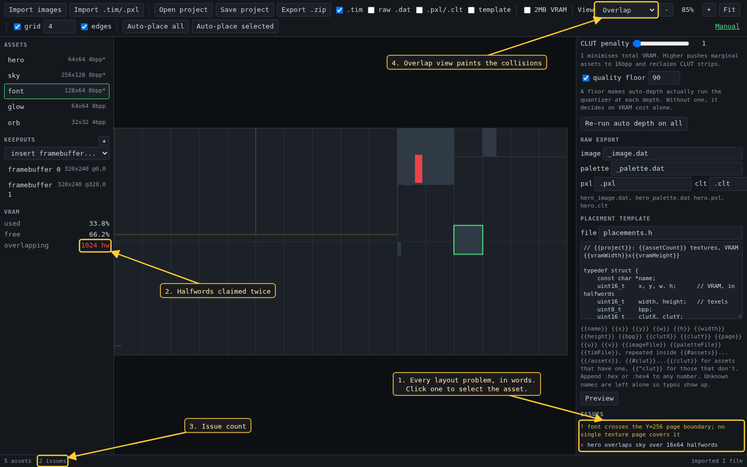Screen dimensions: 747x467
Task: Zoom out with the minus button
Action: pos(667,10)
